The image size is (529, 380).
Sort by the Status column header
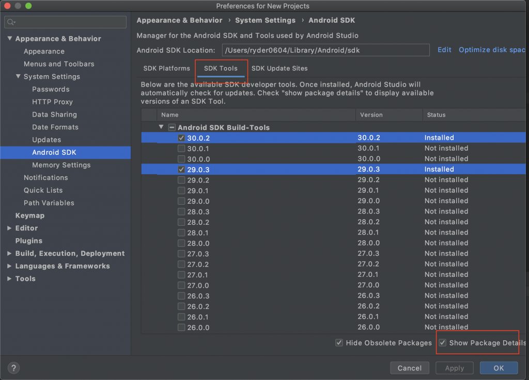tap(474, 115)
